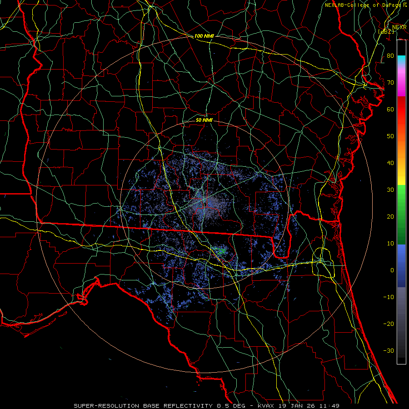
Task: Click the -20 value on the dBZ scale
Action: [x=389, y=324]
